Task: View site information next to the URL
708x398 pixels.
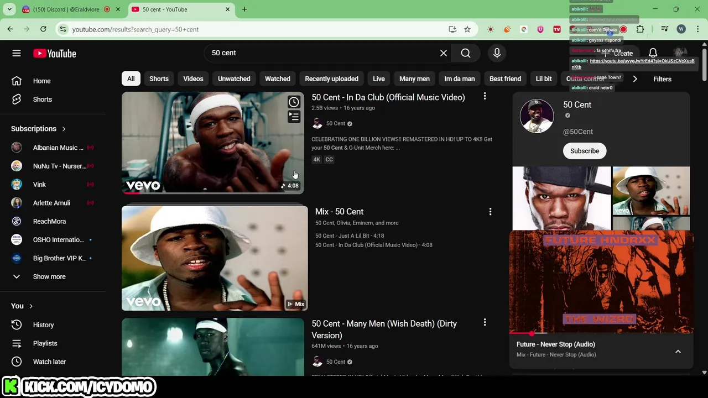Action: pyautogui.click(x=63, y=29)
